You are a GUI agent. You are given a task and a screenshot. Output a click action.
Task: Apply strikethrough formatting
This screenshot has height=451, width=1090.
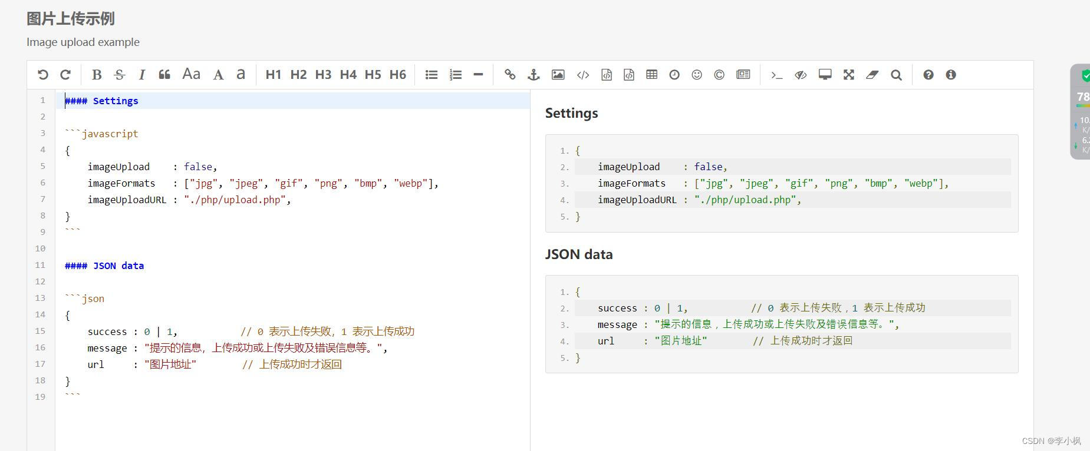[x=120, y=75]
